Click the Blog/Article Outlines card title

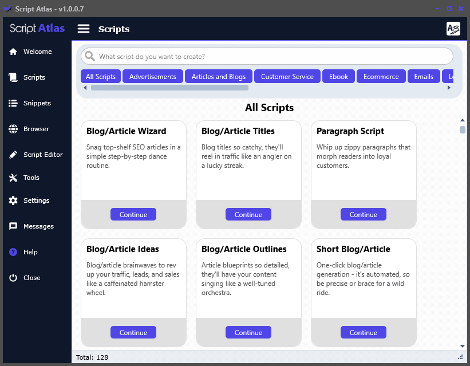pyautogui.click(x=244, y=249)
